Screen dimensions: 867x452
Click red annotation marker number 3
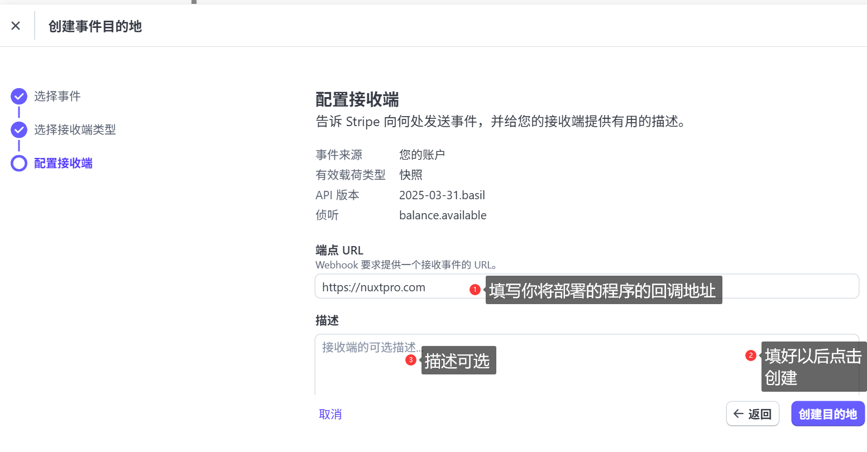411,360
